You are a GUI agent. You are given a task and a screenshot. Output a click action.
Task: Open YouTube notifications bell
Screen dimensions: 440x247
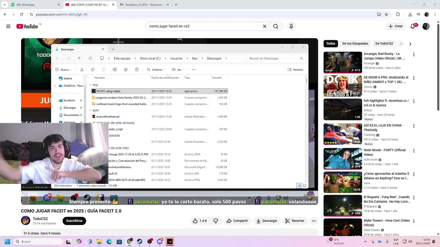[x=413, y=26]
